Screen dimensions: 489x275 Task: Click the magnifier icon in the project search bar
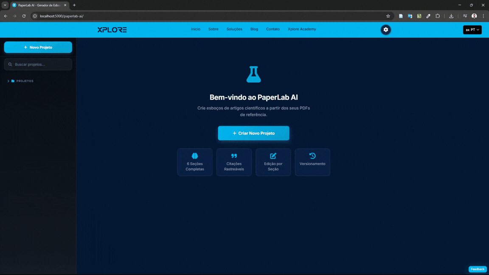[10, 64]
